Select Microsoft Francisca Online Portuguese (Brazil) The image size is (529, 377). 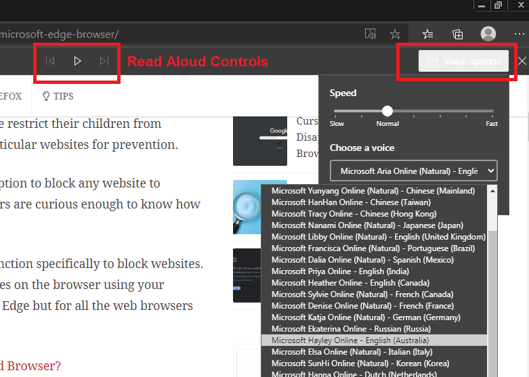374,248
